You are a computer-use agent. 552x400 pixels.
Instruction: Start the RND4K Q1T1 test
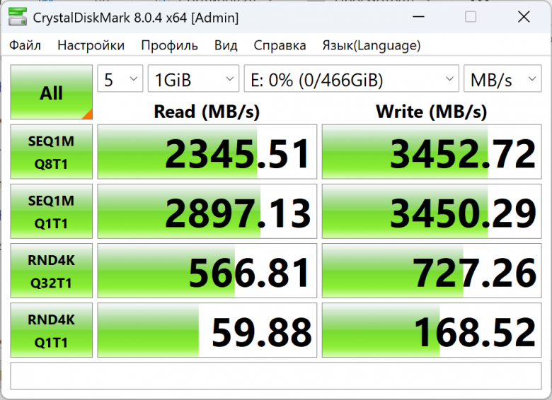[52, 330]
